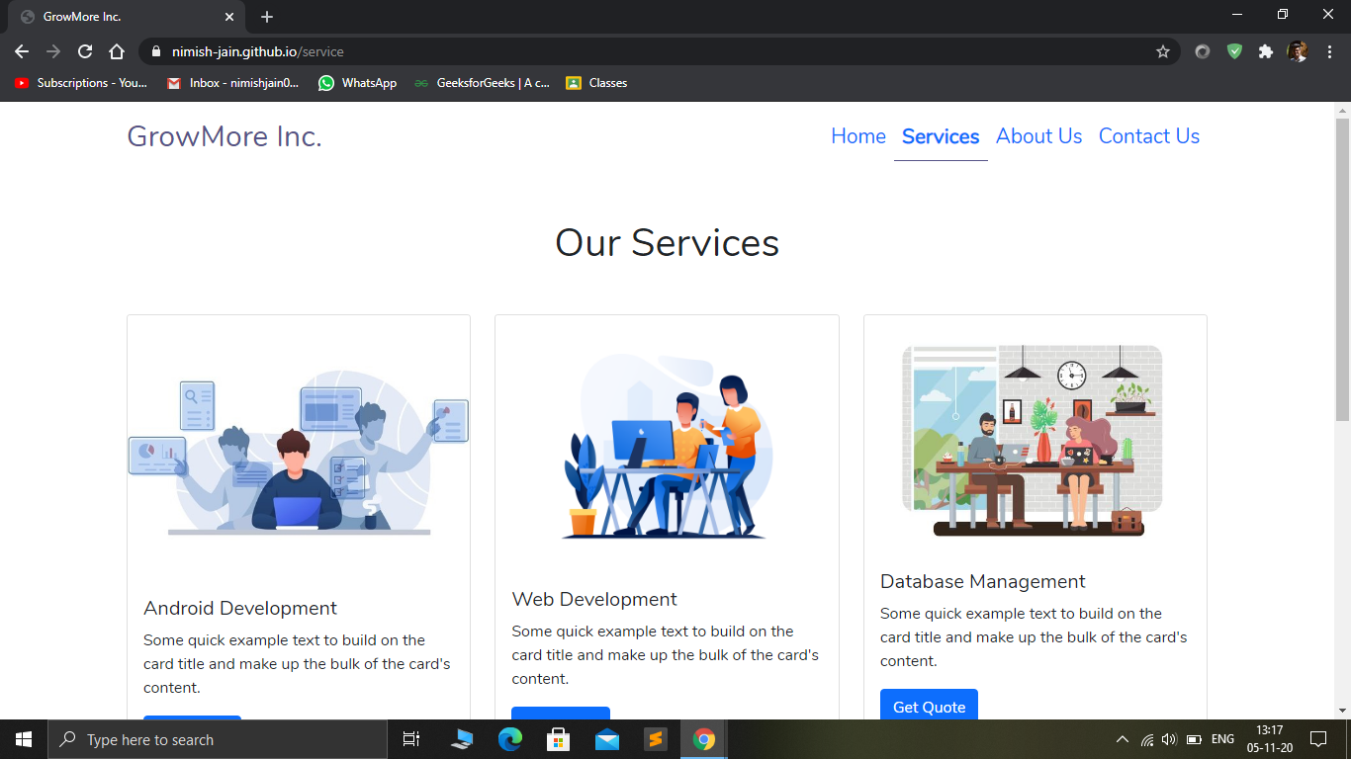Viewport: 1351px width, 759px height.
Task: Open the Subscriptions YouTube bookmark
Action: (x=81, y=83)
